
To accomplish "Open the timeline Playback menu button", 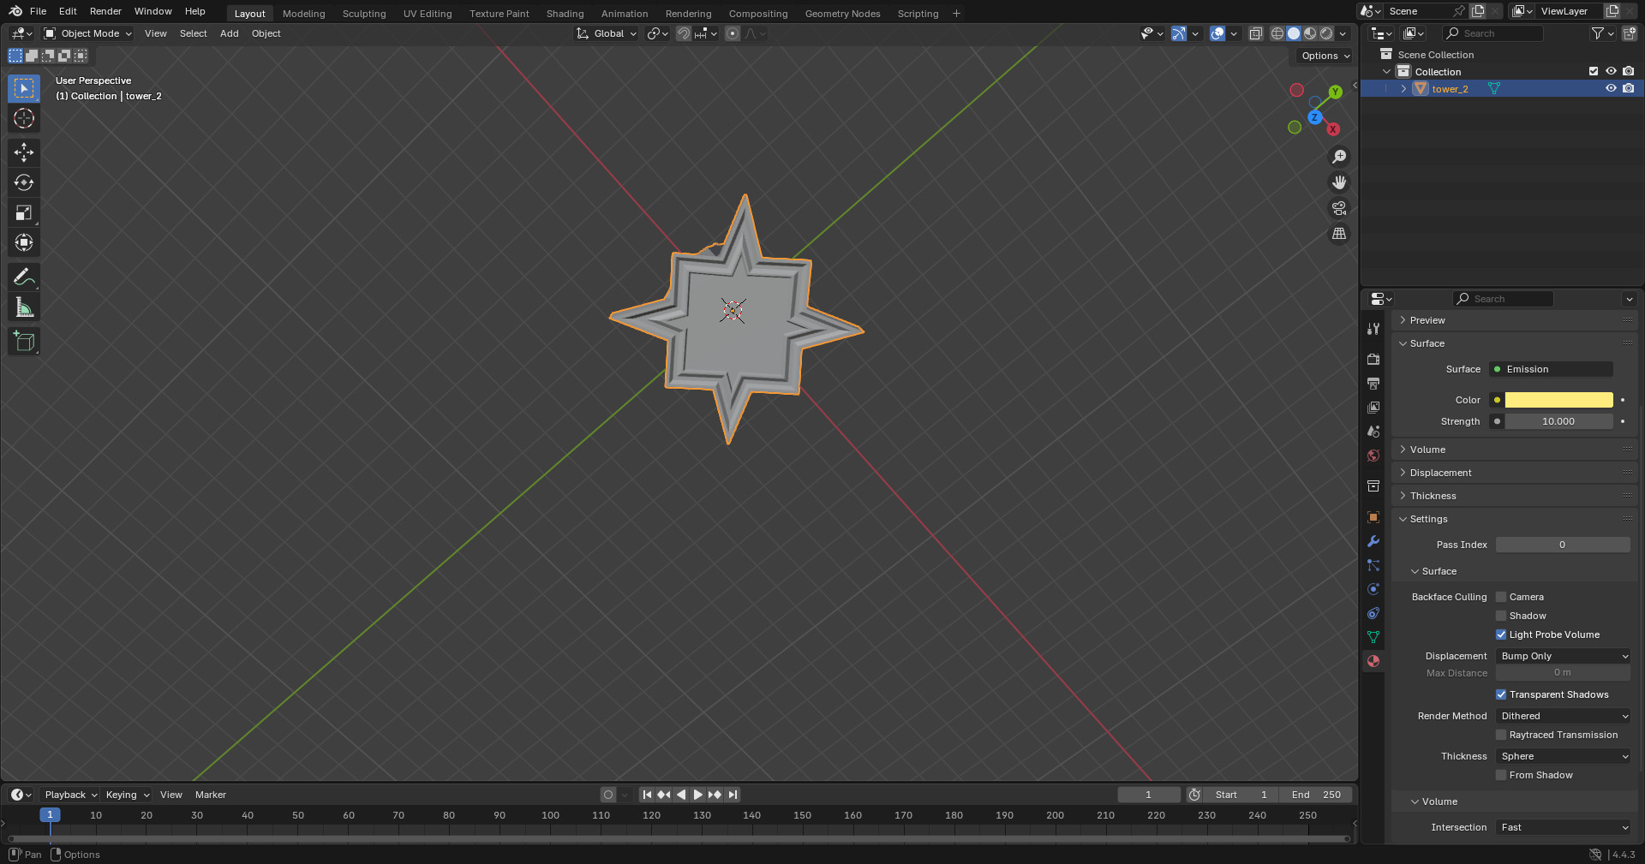I will click(70, 795).
